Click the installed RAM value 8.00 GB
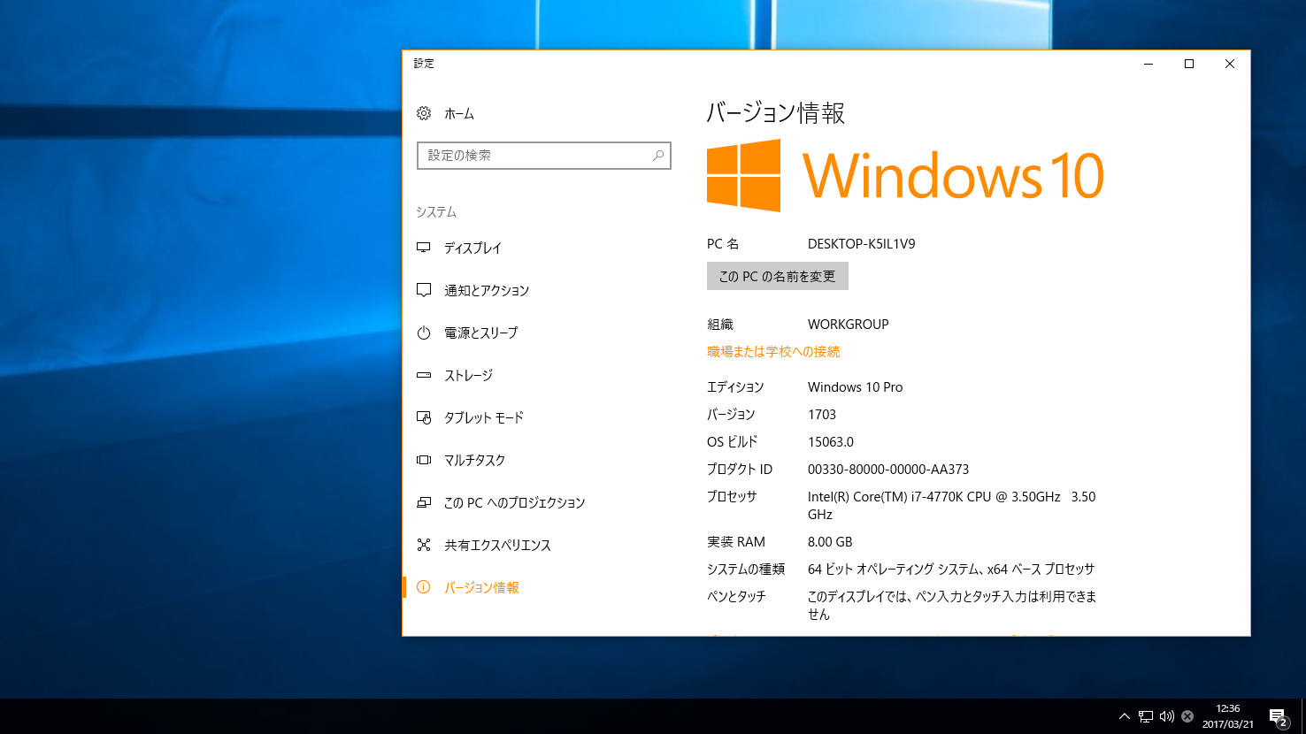This screenshot has width=1306, height=734. pyautogui.click(x=830, y=542)
